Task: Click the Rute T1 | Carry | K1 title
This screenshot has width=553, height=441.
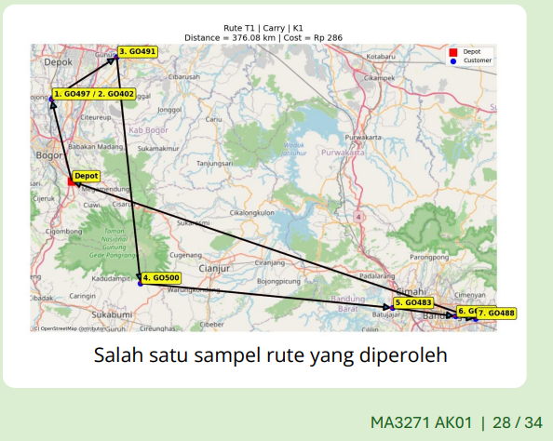Action: click(263, 28)
